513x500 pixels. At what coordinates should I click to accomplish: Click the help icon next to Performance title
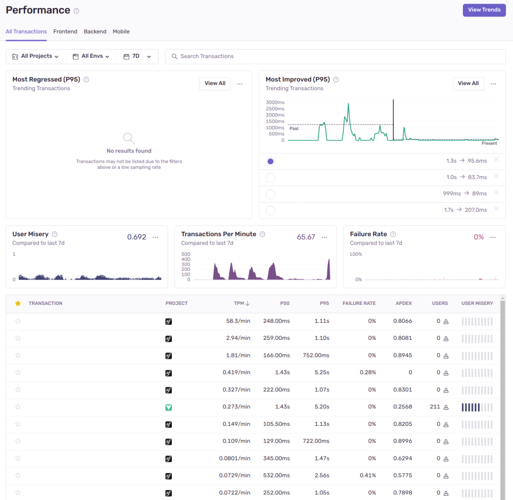point(76,11)
